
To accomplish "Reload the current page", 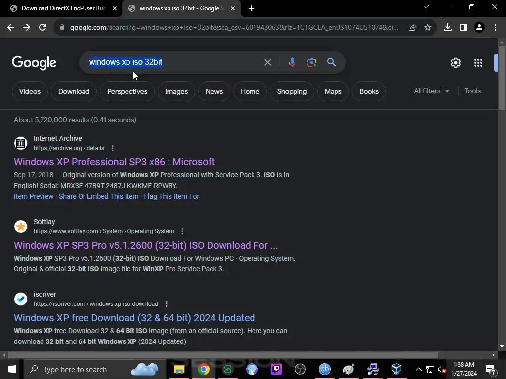I will pos(42,27).
